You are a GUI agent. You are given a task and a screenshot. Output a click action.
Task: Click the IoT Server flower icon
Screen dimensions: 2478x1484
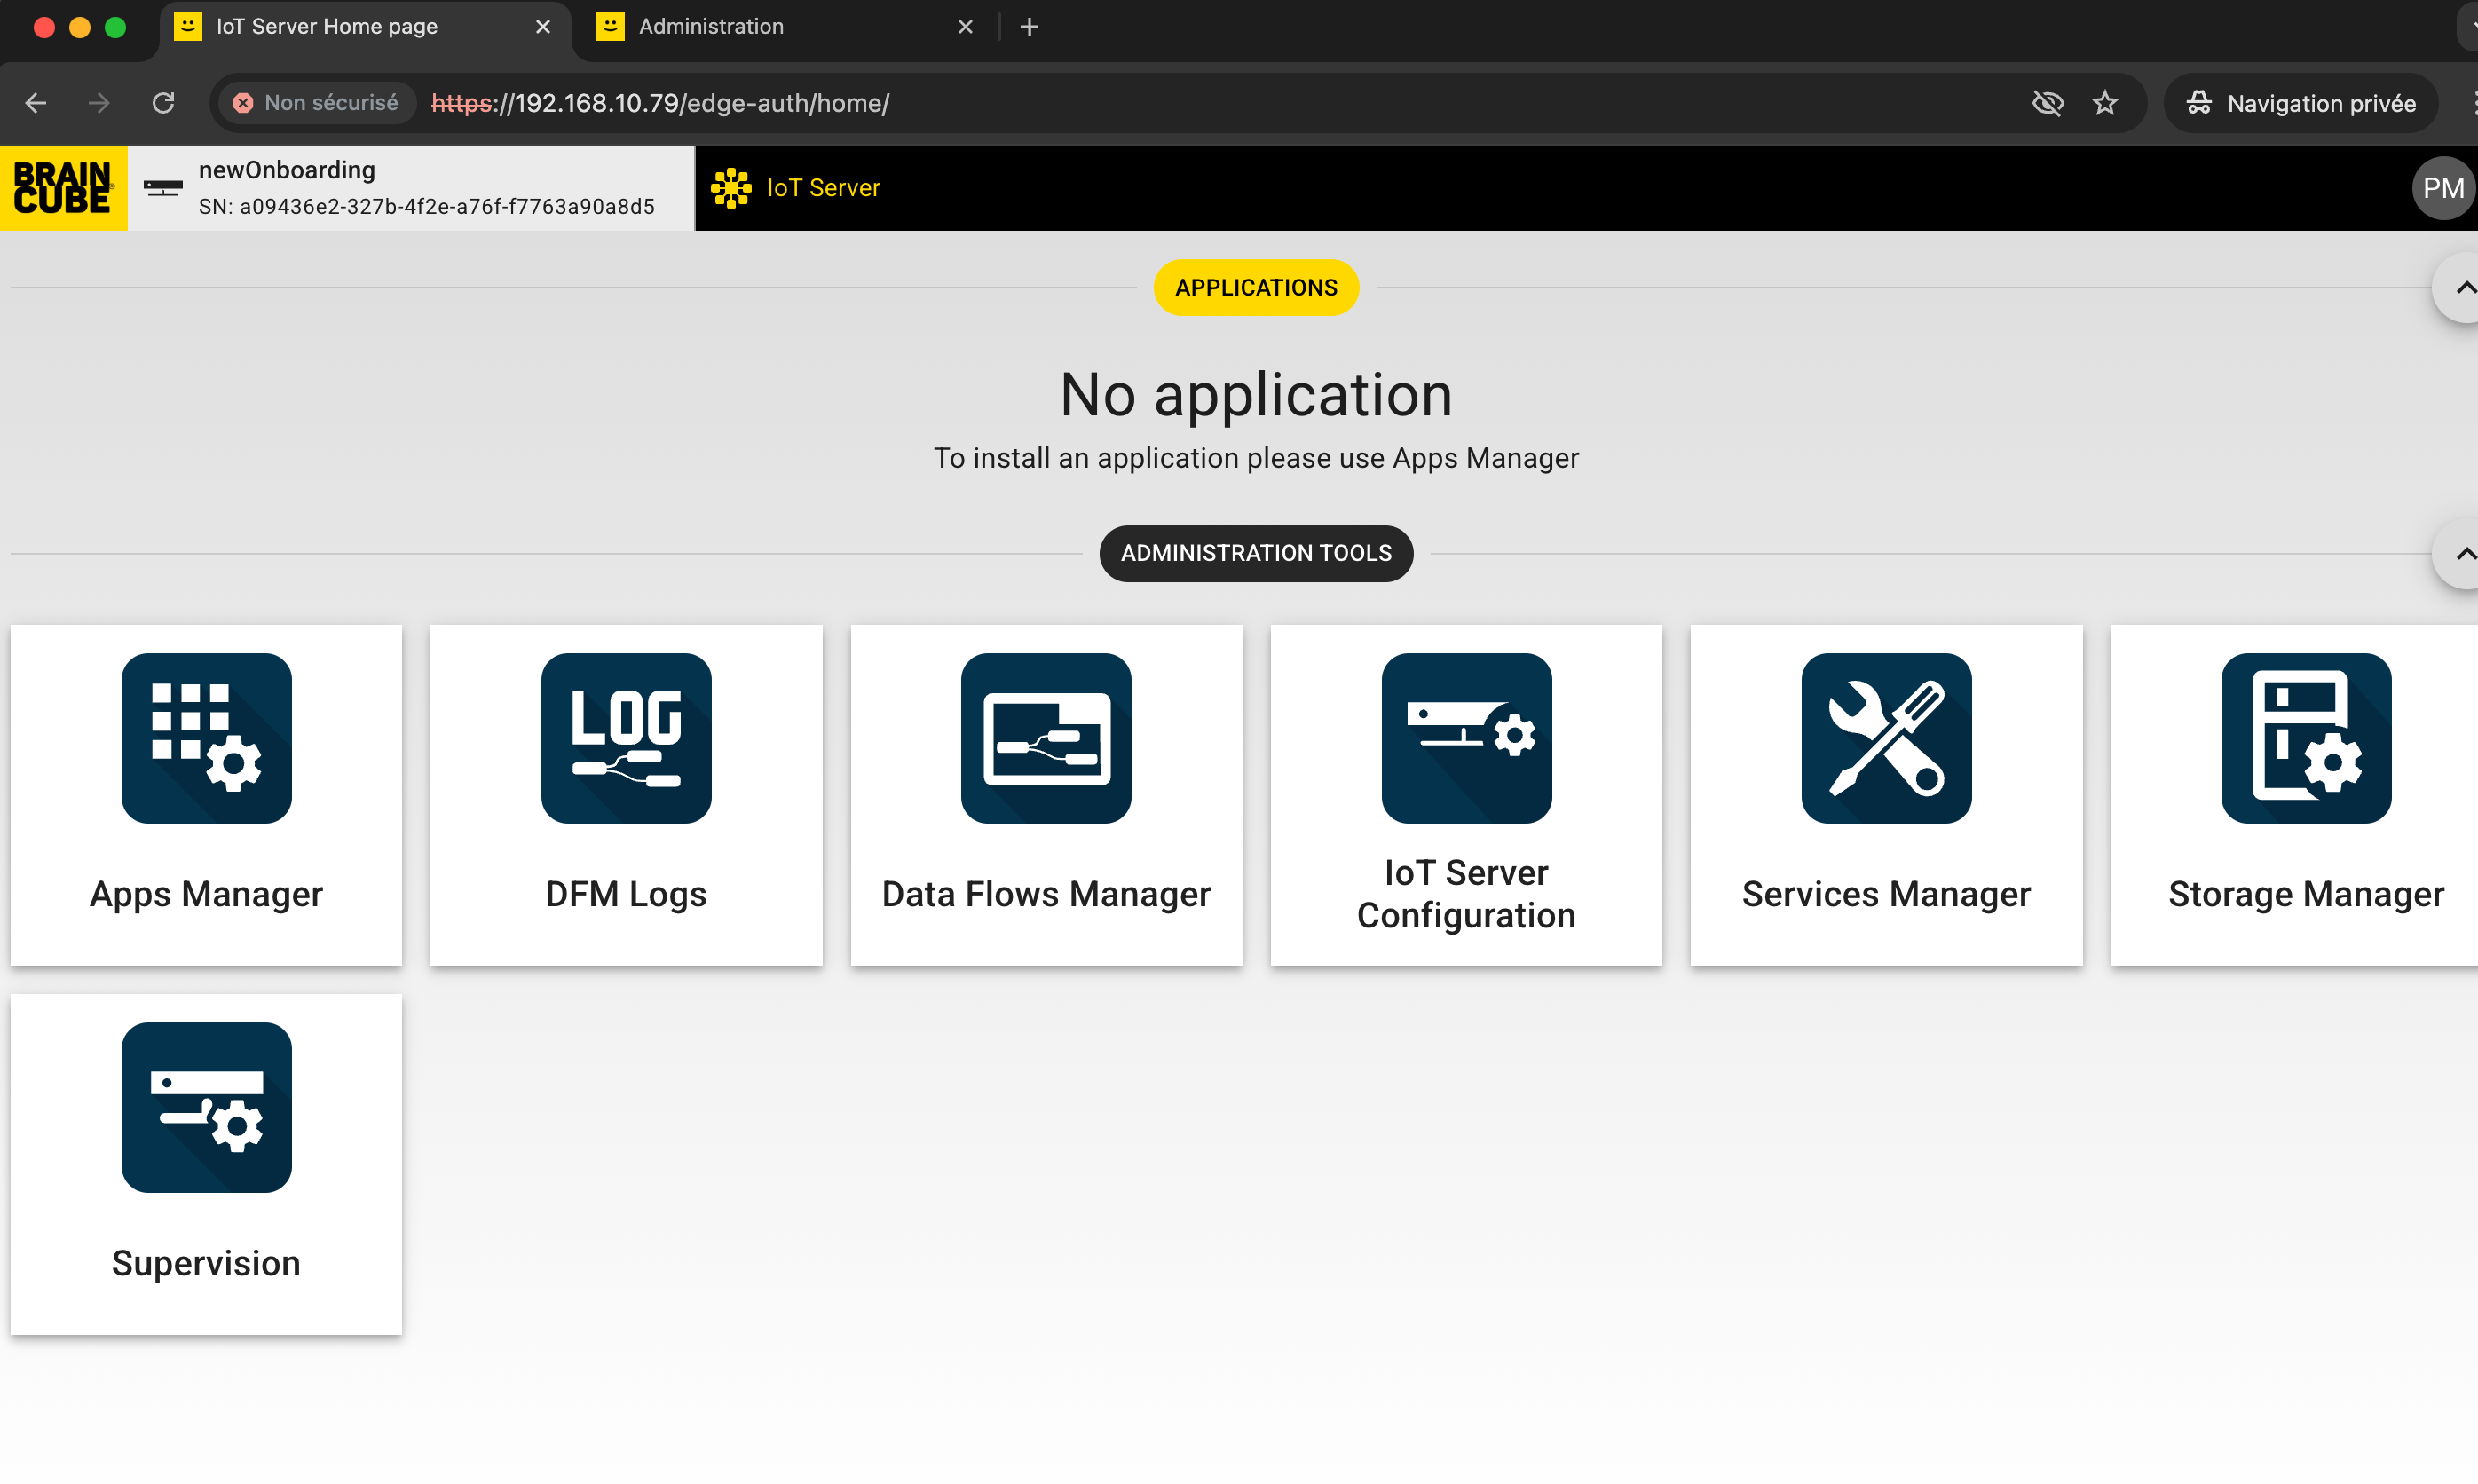pos(731,188)
